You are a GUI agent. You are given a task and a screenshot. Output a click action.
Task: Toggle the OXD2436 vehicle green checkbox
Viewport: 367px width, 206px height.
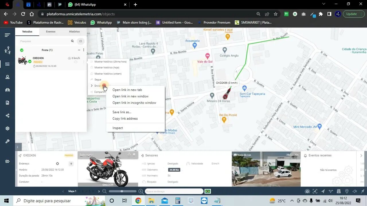click(x=30, y=61)
